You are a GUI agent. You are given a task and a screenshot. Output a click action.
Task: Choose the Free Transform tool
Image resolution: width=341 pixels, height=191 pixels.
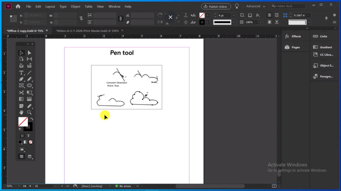pos(29,93)
